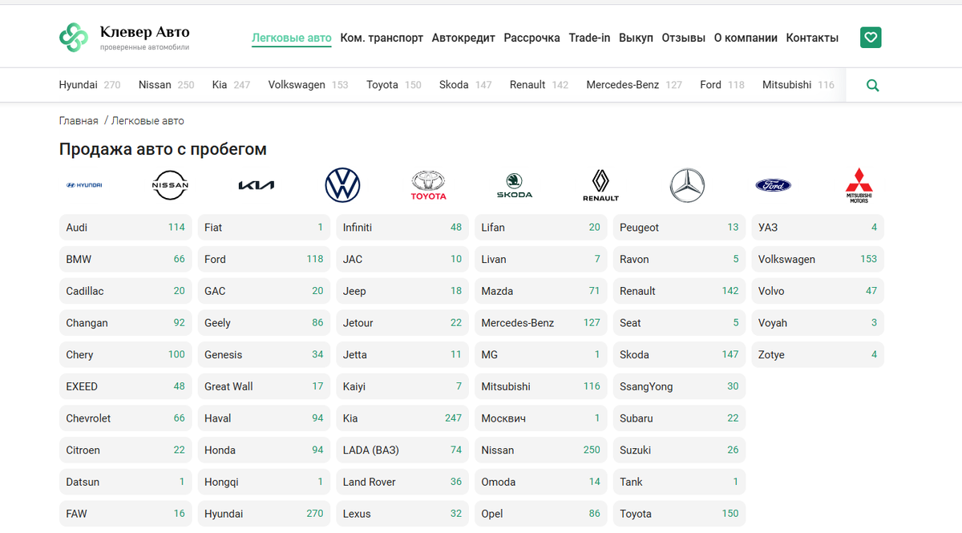The width and height of the screenshot is (962, 533).
Task: Go to the Рассрочка menu item
Action: click(532, 38)
